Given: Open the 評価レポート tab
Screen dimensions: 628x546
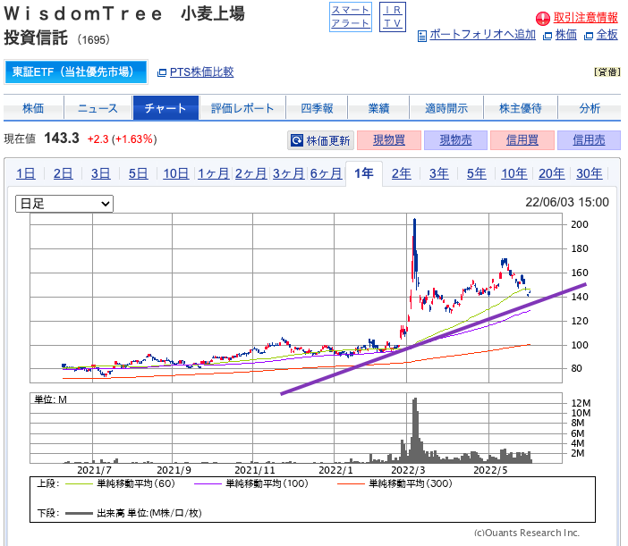Looking at the screenshot, I should pyautogui.click(x=242, y=108).
